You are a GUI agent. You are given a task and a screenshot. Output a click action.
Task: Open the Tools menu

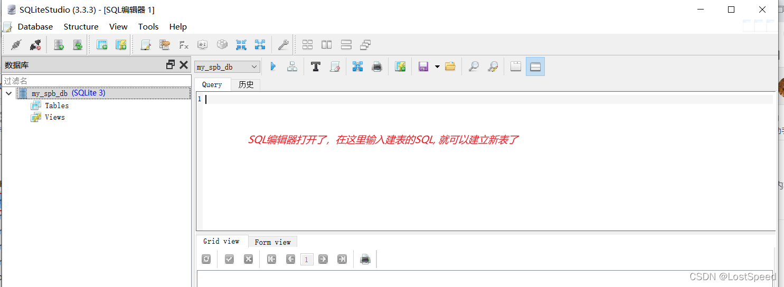coord(148,27)
